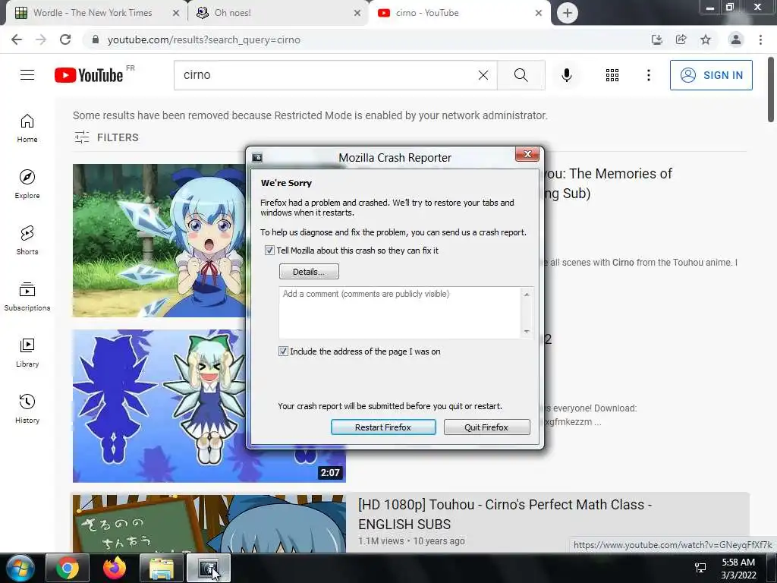Click the YouTube logo
Image resolution: width=777 pixels, height=583 pixels.
[89, 75]
